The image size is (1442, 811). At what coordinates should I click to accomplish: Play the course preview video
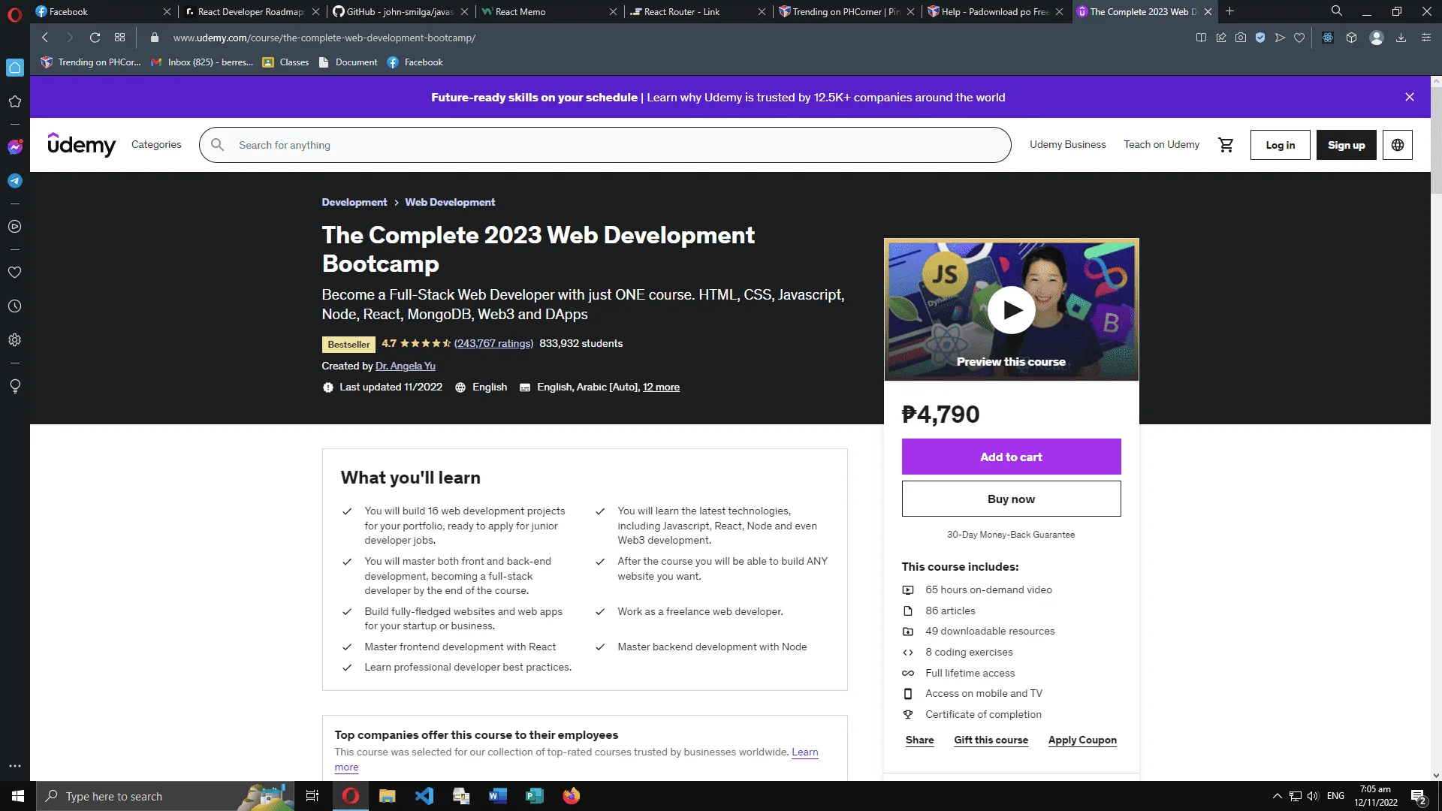point(1011,309)
